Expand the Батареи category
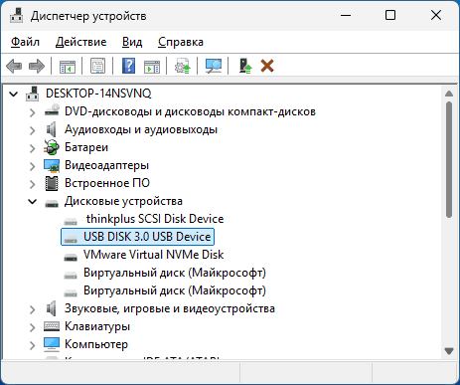 (x=32, y=148)
